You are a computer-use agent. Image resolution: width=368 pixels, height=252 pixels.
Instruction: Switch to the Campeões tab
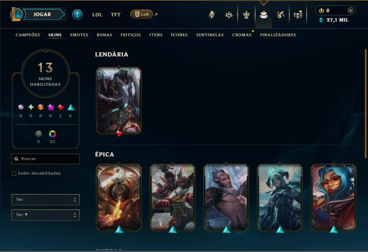tap(28, 35)
